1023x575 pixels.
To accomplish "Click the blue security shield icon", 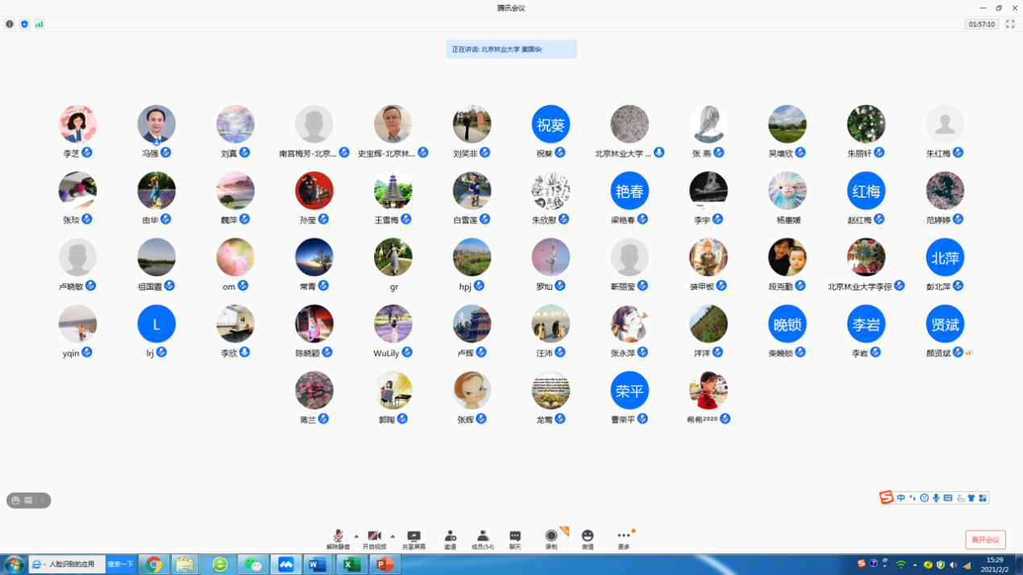I will [24, 24].
